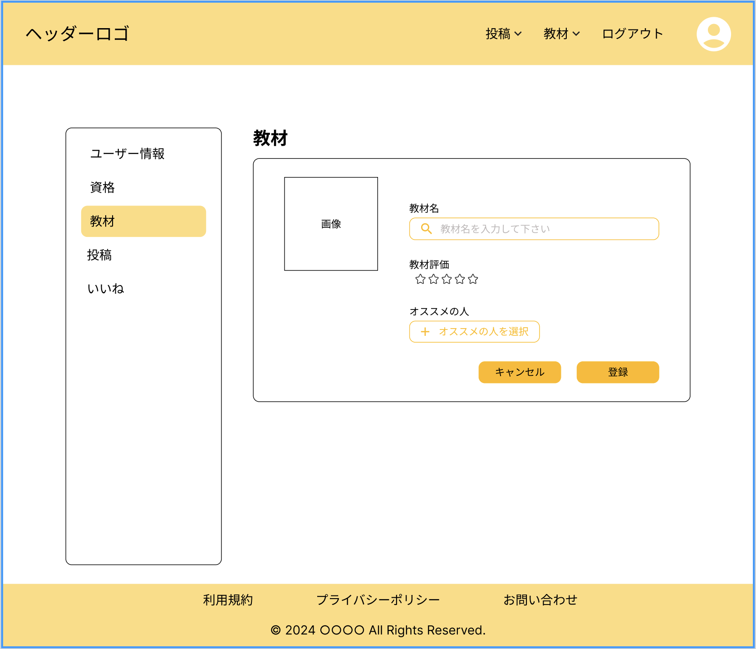This screenshot has height=649, width=756.
Task: Switch to ユーザー情報 in the sidebar
Action: pyautogui.click(x=127, y=154)
